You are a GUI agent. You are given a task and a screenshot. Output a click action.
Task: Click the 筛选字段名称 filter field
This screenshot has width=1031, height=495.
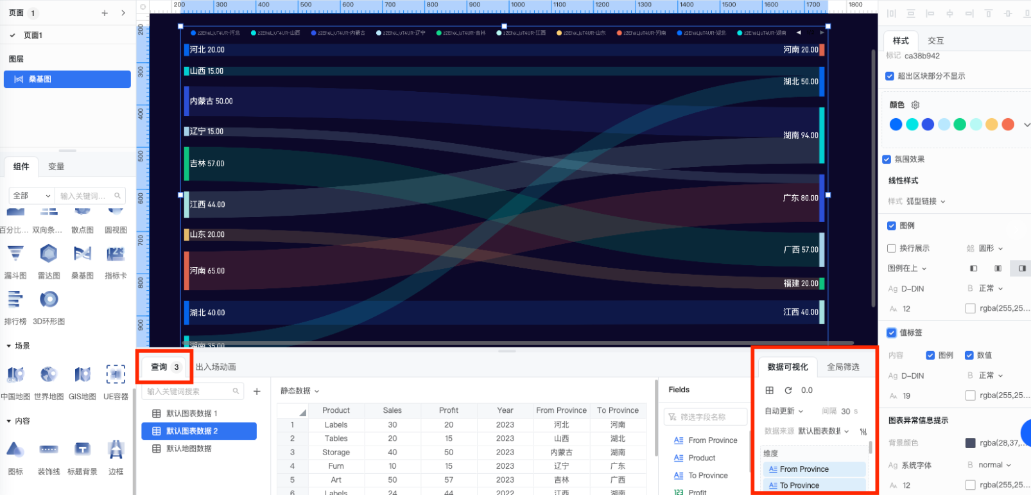pyautogui.click(x=706, y=417)
